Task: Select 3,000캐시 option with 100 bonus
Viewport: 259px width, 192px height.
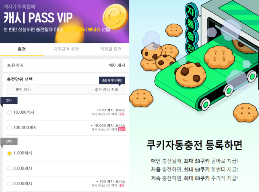Action: [x=10, y=184]
